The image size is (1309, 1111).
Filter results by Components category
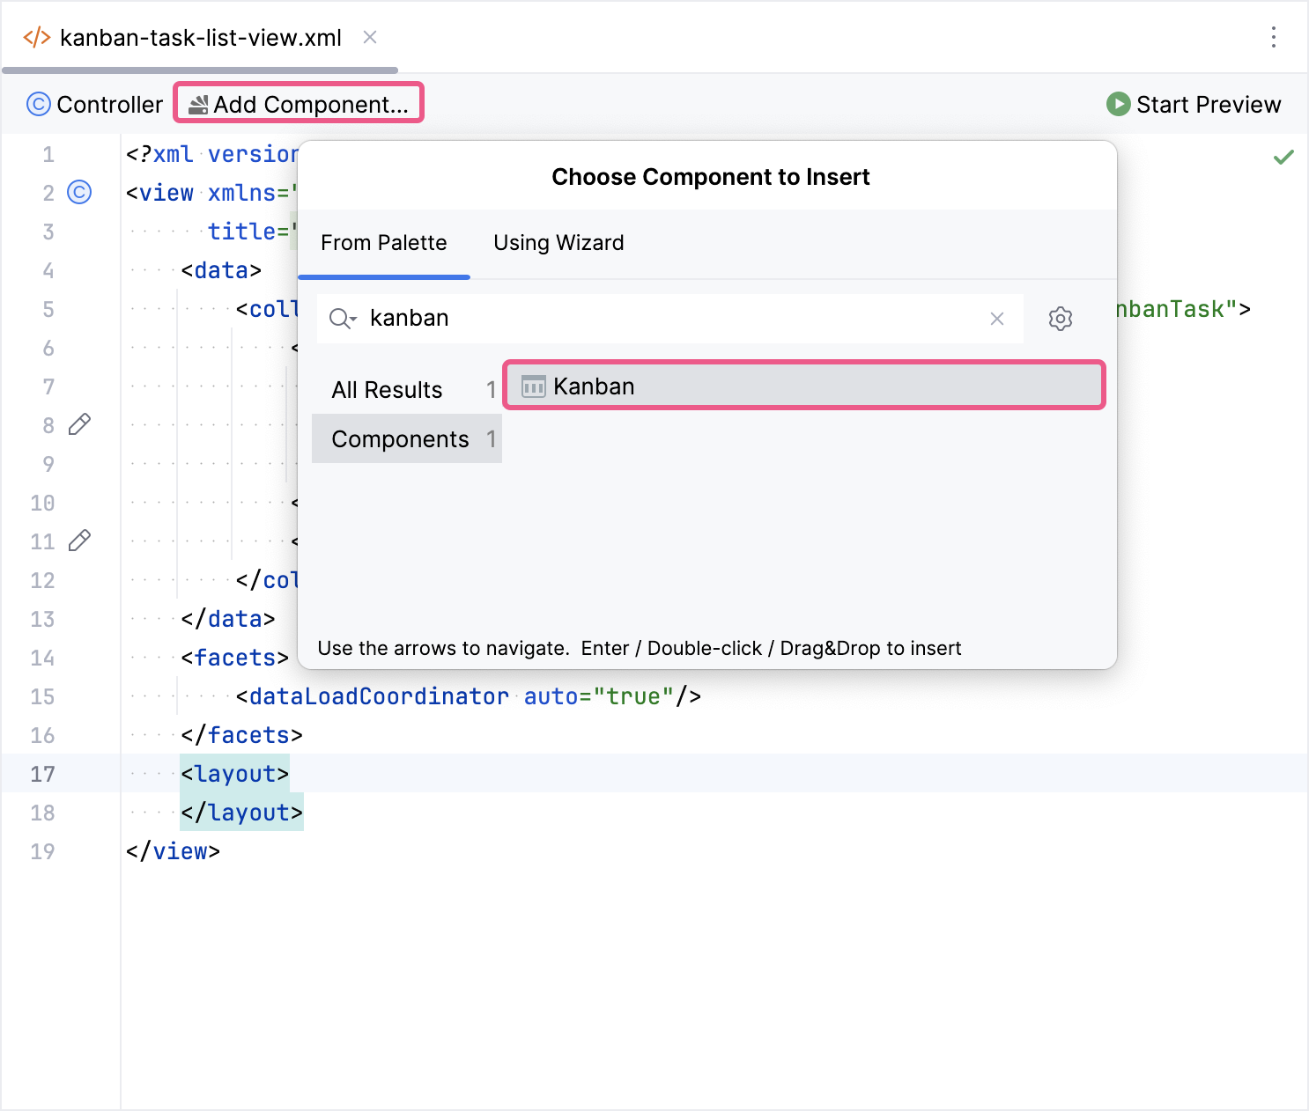(x=400, y=438)
